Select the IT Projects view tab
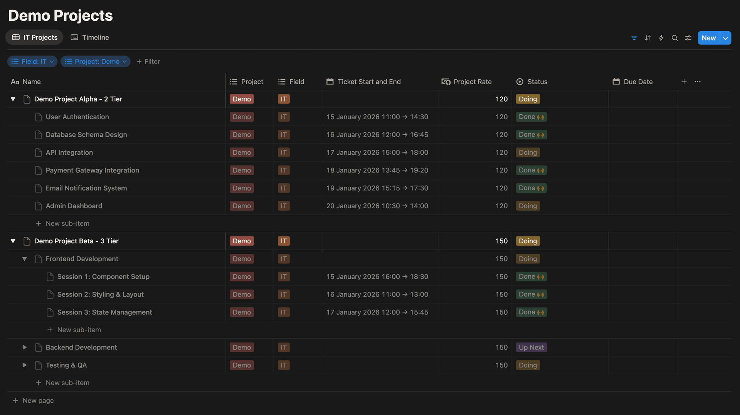The width and height of the screenshot is (740, 415). coord(35,37)
